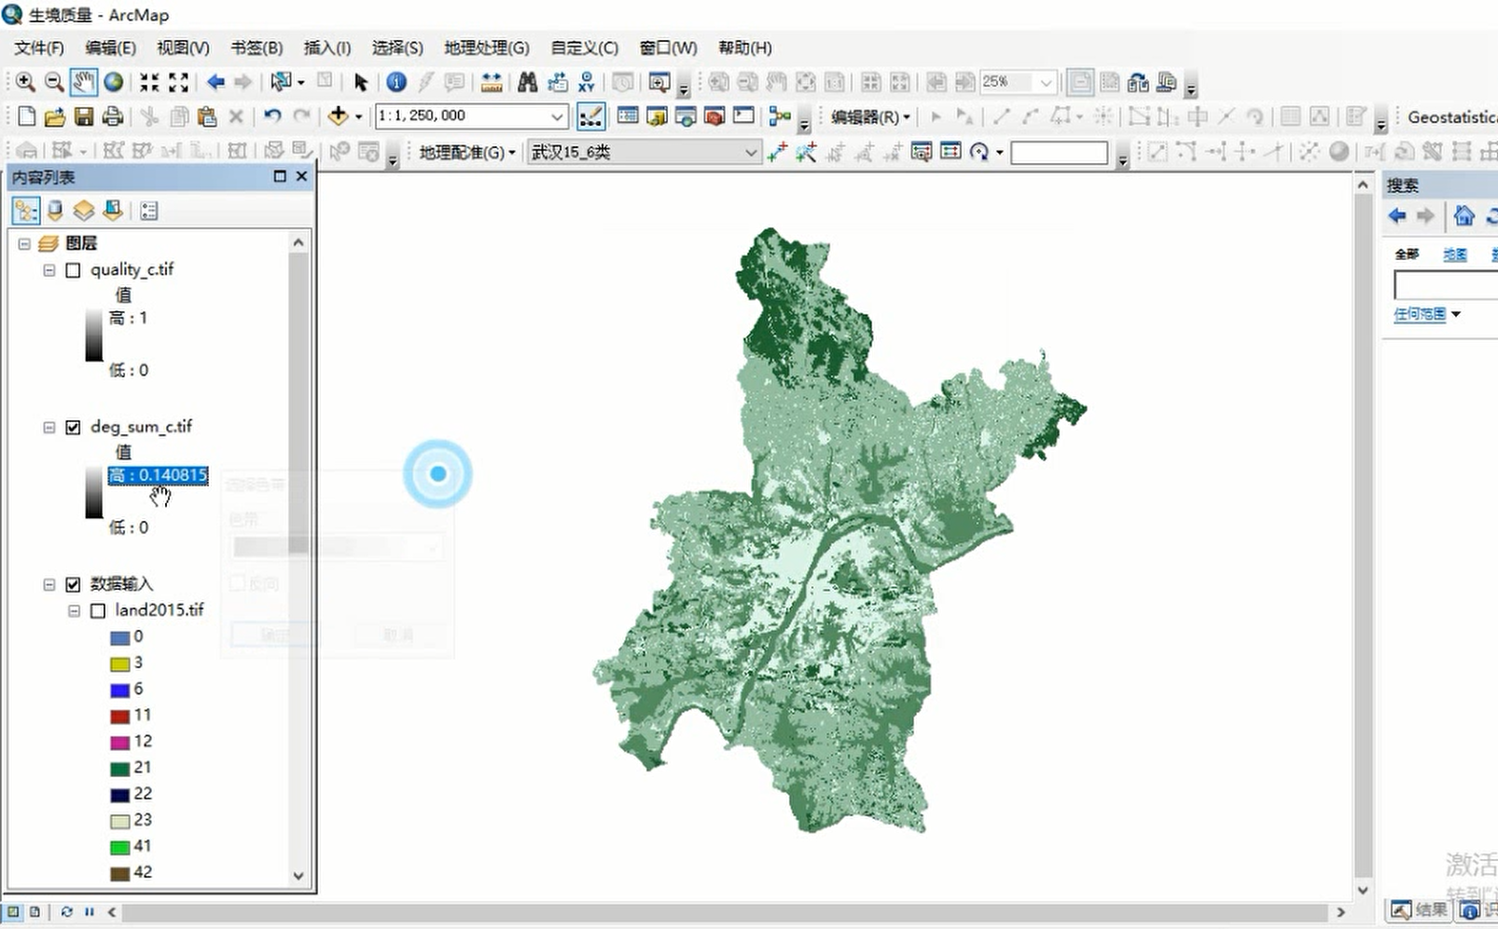
Task: Select the Zoom In tool
Action: 25,82
